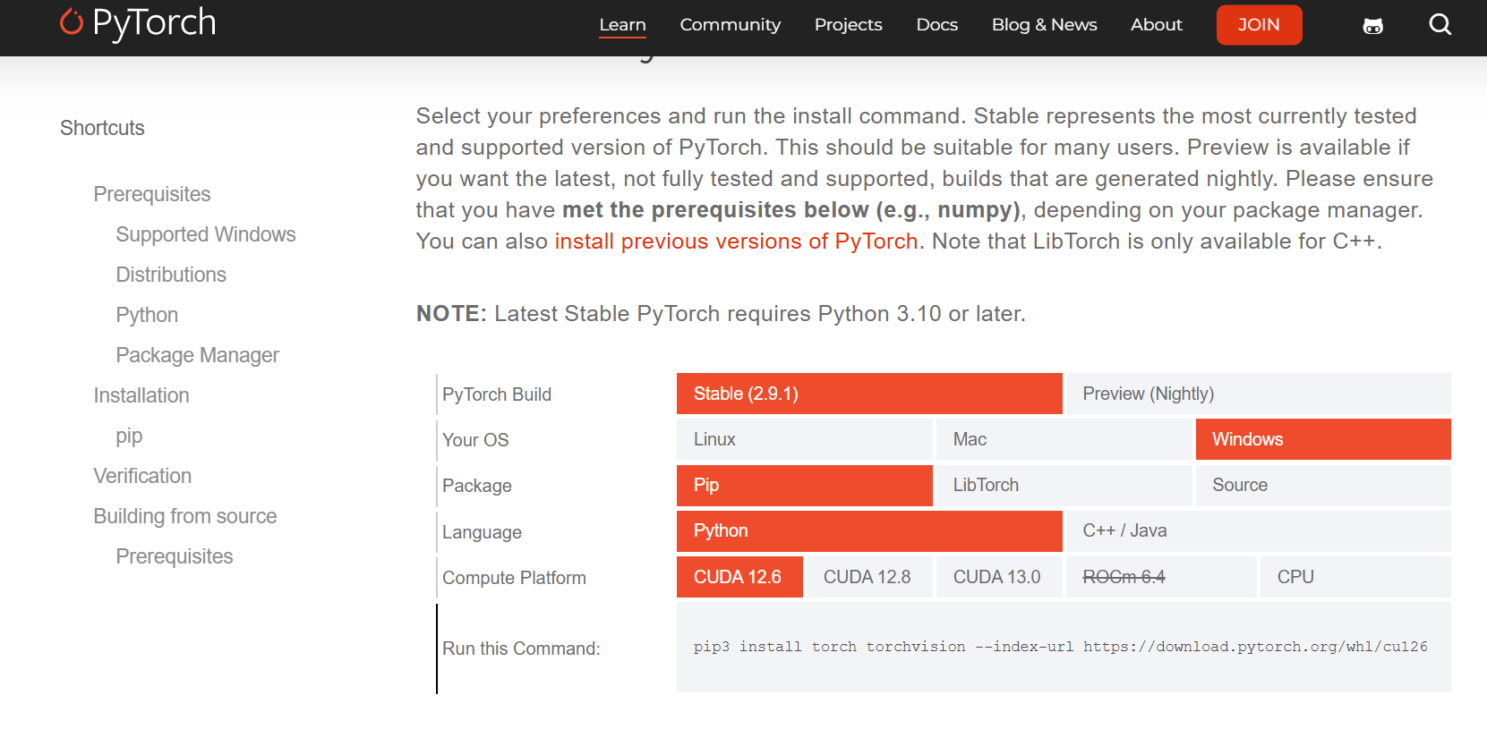Image resolution: width=1487 pixels, height=729 pixels.
Task: Open the Docs menu
Action: coord(936,25)
